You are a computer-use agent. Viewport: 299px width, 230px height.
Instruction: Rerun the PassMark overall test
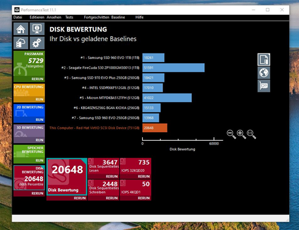tap(38, 79)
